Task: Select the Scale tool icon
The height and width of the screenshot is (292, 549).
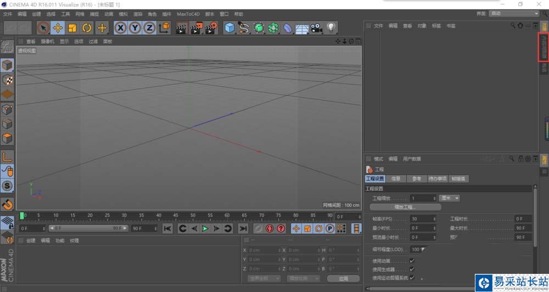Action: point(72,27)
